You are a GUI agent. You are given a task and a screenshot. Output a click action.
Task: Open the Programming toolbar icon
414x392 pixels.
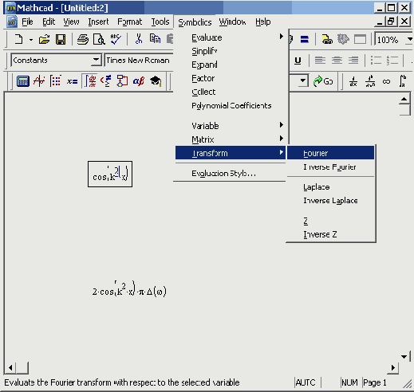122,81
